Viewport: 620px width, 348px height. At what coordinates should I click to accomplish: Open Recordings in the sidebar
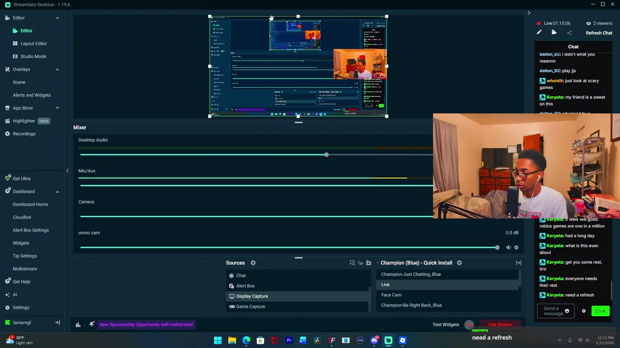click(x=24, y=134)
